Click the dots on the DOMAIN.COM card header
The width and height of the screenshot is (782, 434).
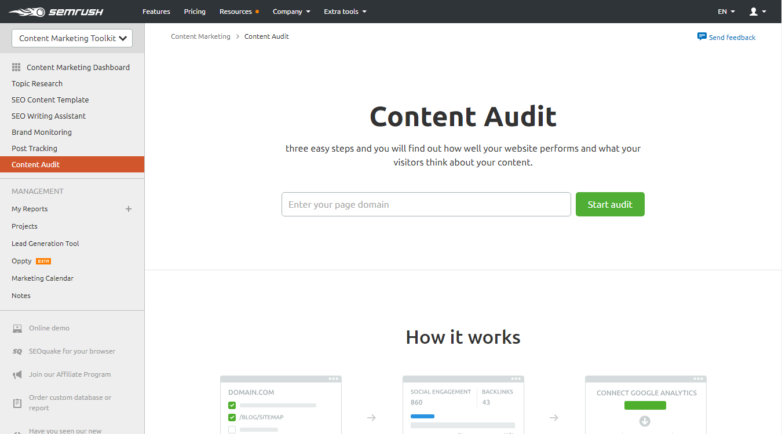[333, 379]
